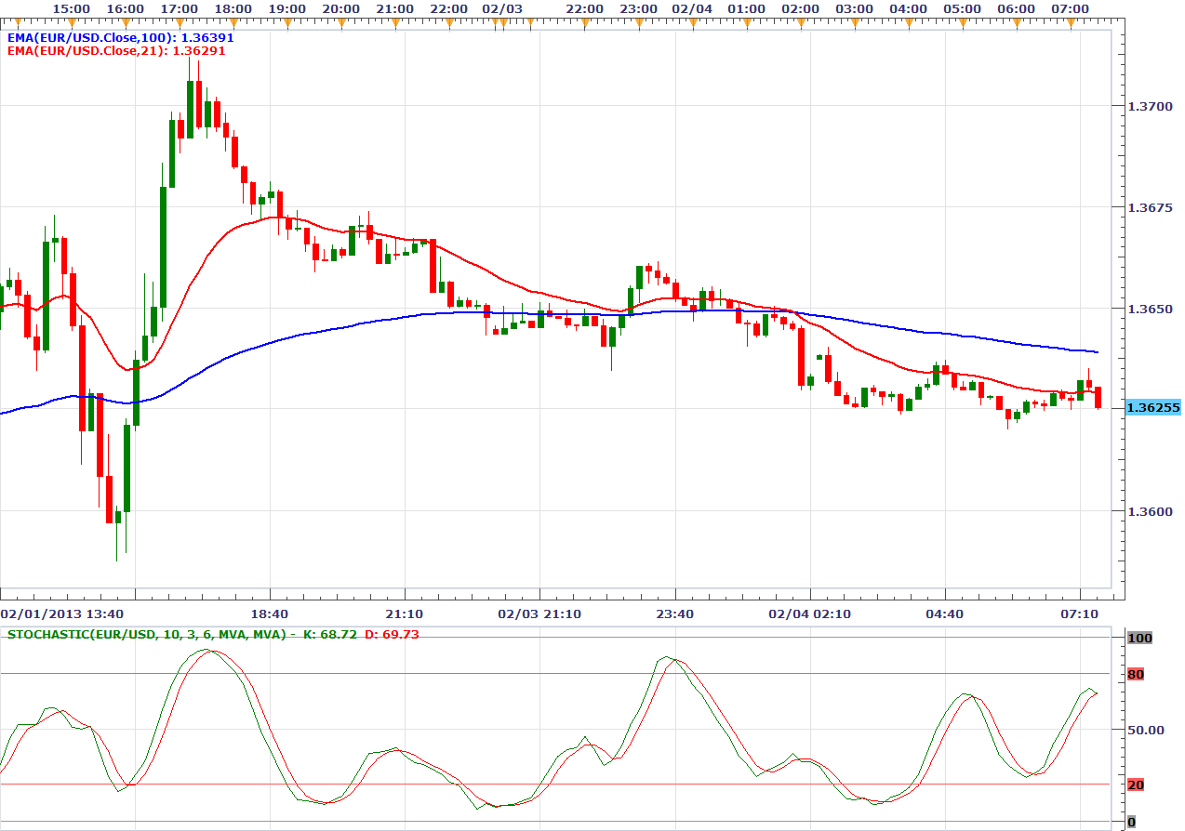Click the red 20 oversold level label

point(1135,785)
